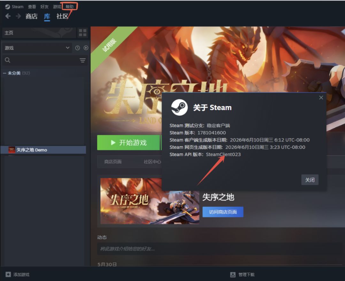345x281 pixels.
Task: Go back with the left arrow
Action: [8, 16]
